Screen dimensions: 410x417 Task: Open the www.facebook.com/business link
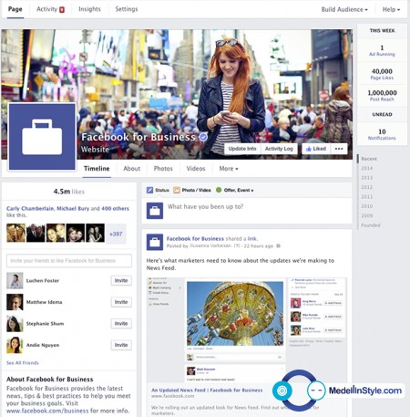47,411
